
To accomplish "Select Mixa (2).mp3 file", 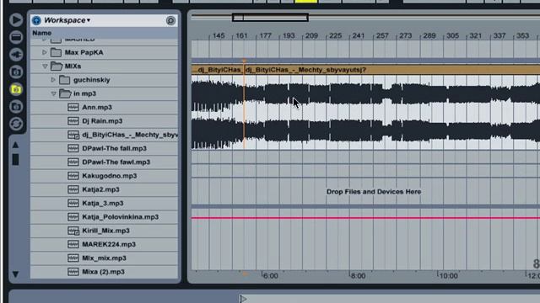I will click(105, 272).
